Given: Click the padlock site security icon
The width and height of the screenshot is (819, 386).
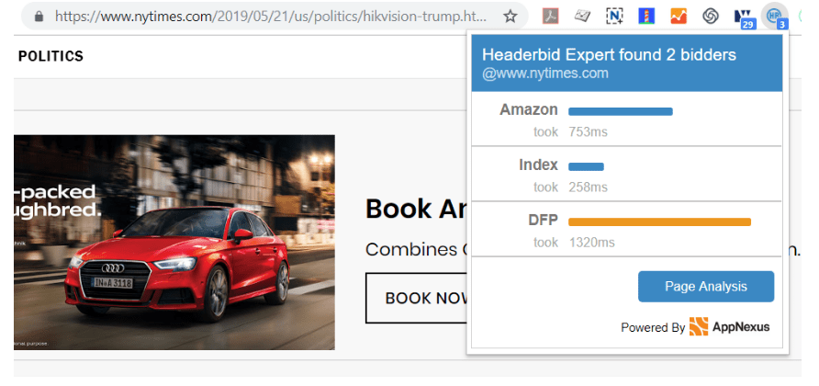Looking at the screenshot, I should [x=39, y=16].
